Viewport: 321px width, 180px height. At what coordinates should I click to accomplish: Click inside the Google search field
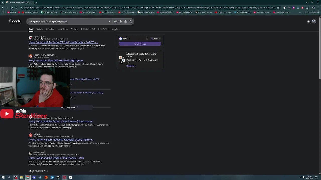(68, 21)
